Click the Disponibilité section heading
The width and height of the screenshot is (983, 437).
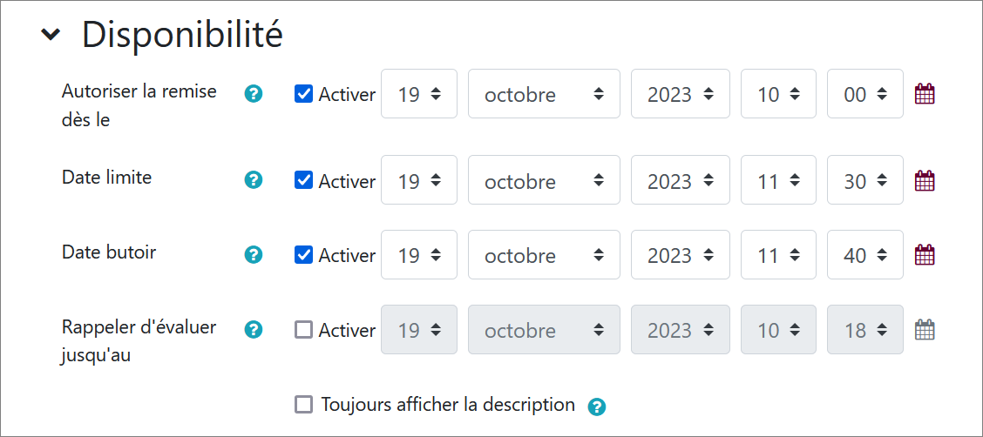coord(182,35)
